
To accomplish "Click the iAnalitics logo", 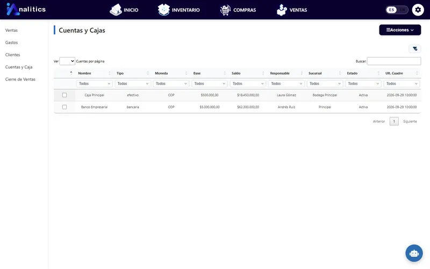I will [x=26, y=9].
